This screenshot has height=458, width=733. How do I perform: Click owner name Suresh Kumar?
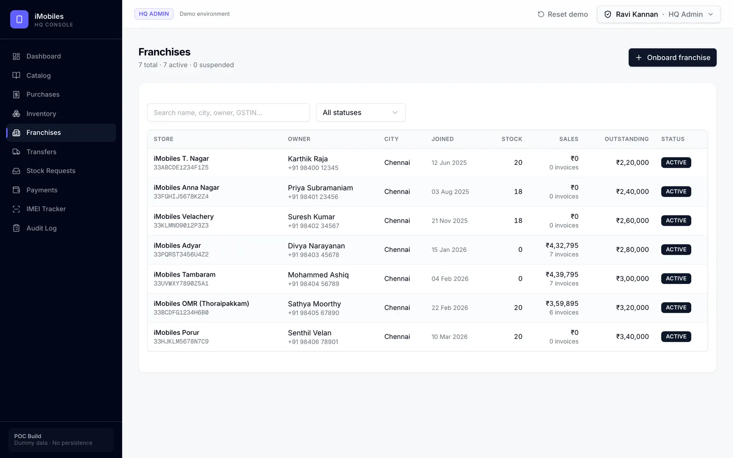coord(312,217)
